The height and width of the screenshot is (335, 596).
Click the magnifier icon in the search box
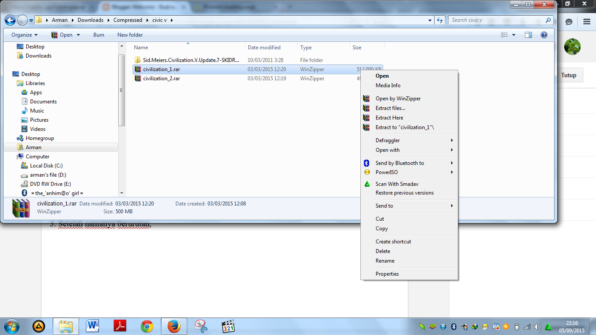548,20
